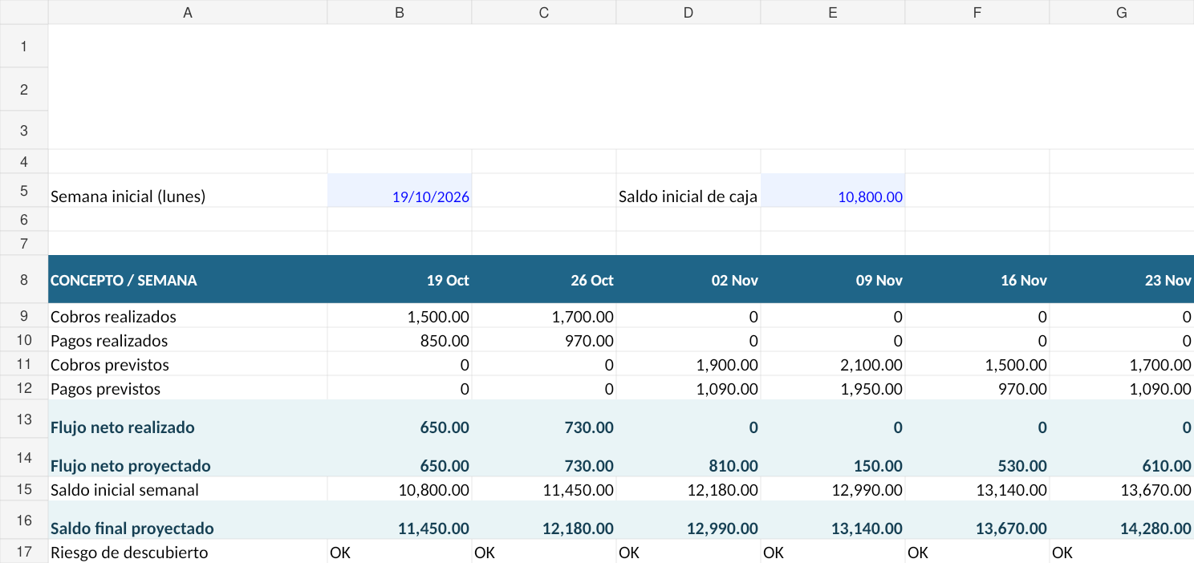The image size is (1194, 563).
Task: Select column A header
Action: [x=188, y=12]
